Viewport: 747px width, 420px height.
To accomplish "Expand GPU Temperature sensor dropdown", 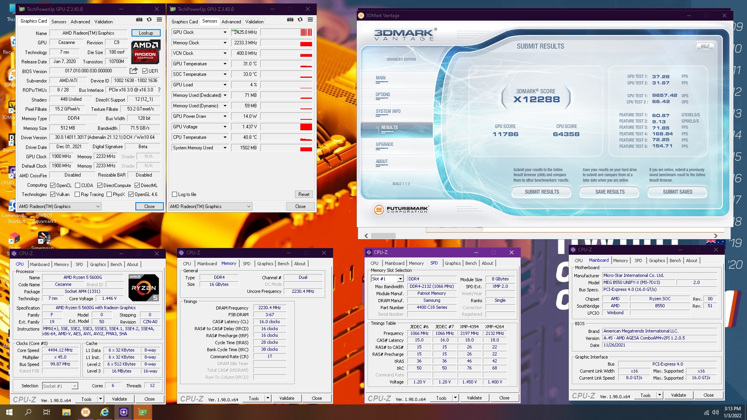I will pos(224,64).
